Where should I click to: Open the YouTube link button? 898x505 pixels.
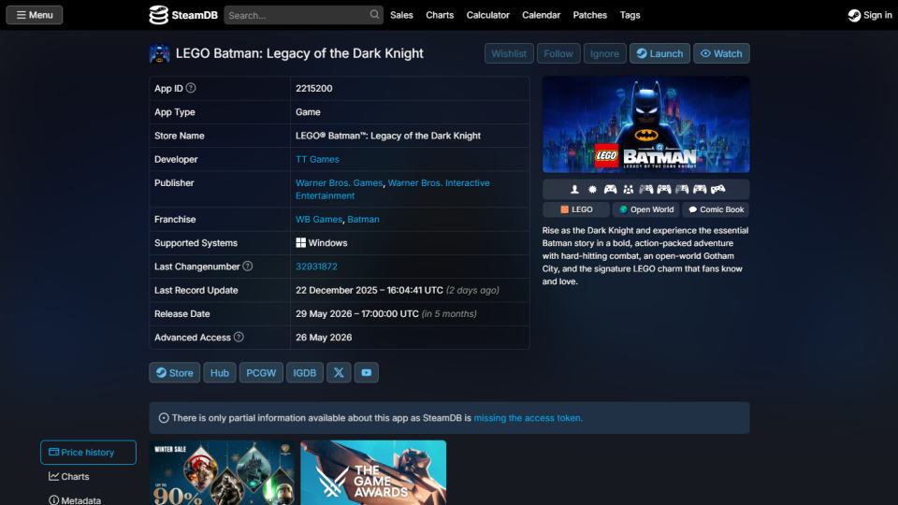366,372
